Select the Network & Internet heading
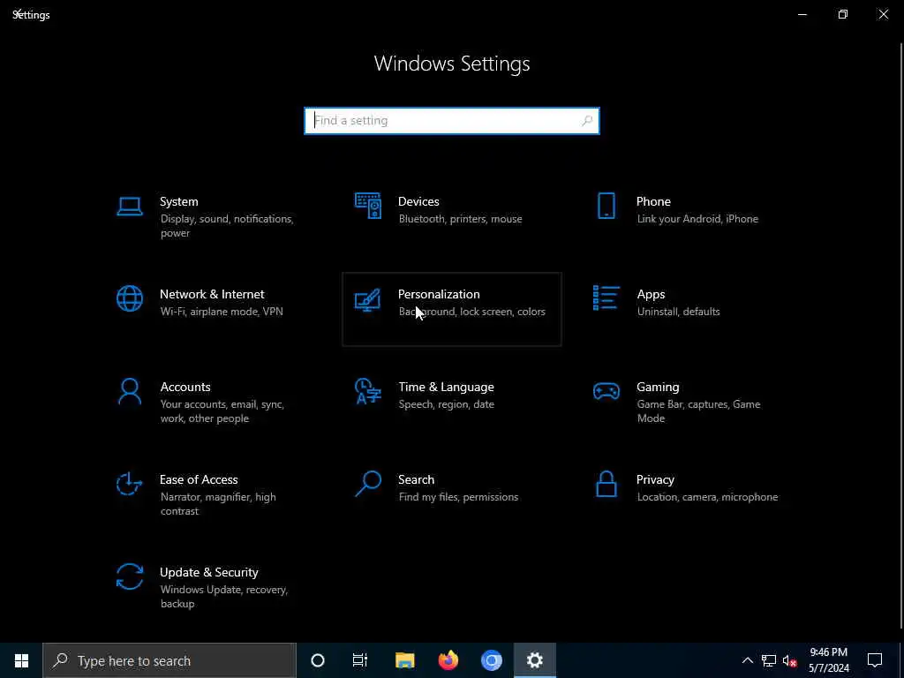 212,294
